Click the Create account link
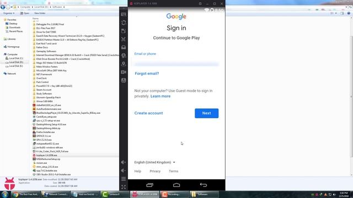Viewport: 353px width, 198px height. click(x=148, y=113)
